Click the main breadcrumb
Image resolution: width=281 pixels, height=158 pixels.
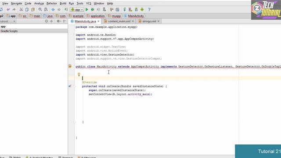point(35,16)
